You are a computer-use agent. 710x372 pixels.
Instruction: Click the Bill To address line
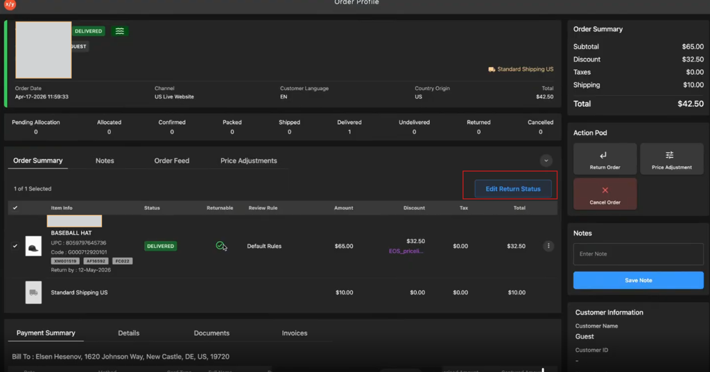(x=121, y=357)
